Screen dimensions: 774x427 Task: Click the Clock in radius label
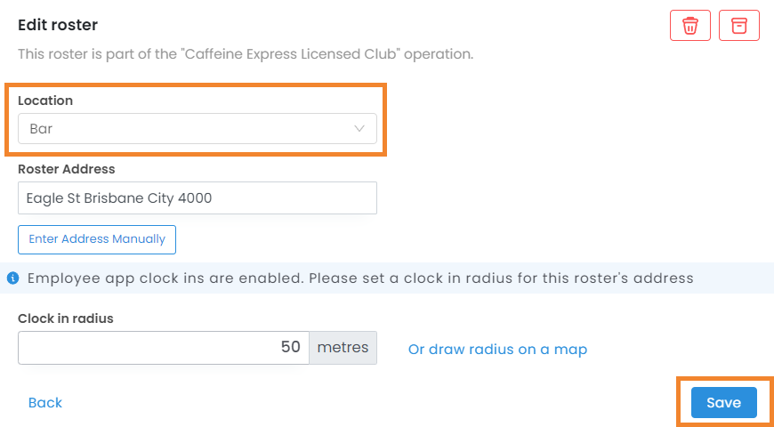(x=66, y=318)
